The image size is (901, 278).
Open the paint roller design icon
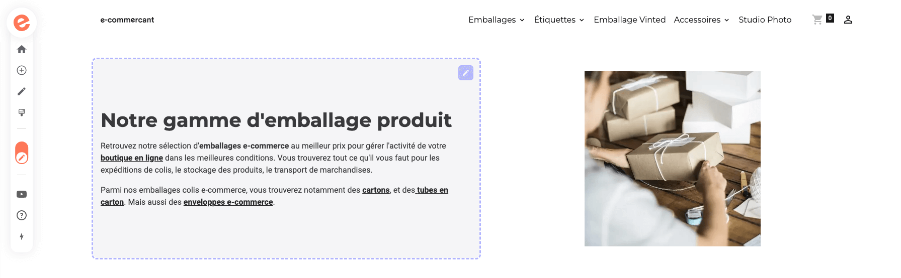[x=22, y=112]
